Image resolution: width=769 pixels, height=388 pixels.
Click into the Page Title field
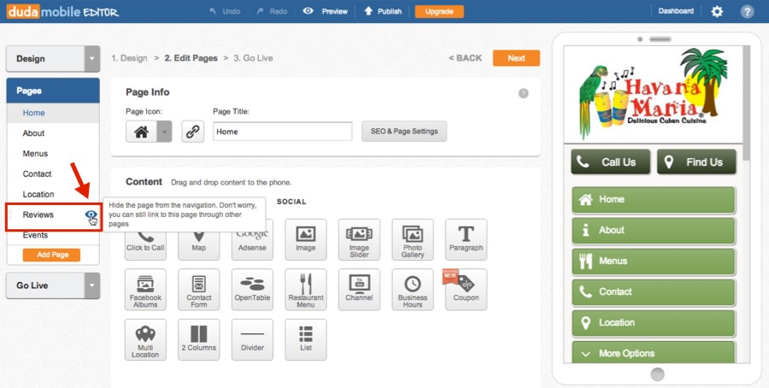point(283,132)
